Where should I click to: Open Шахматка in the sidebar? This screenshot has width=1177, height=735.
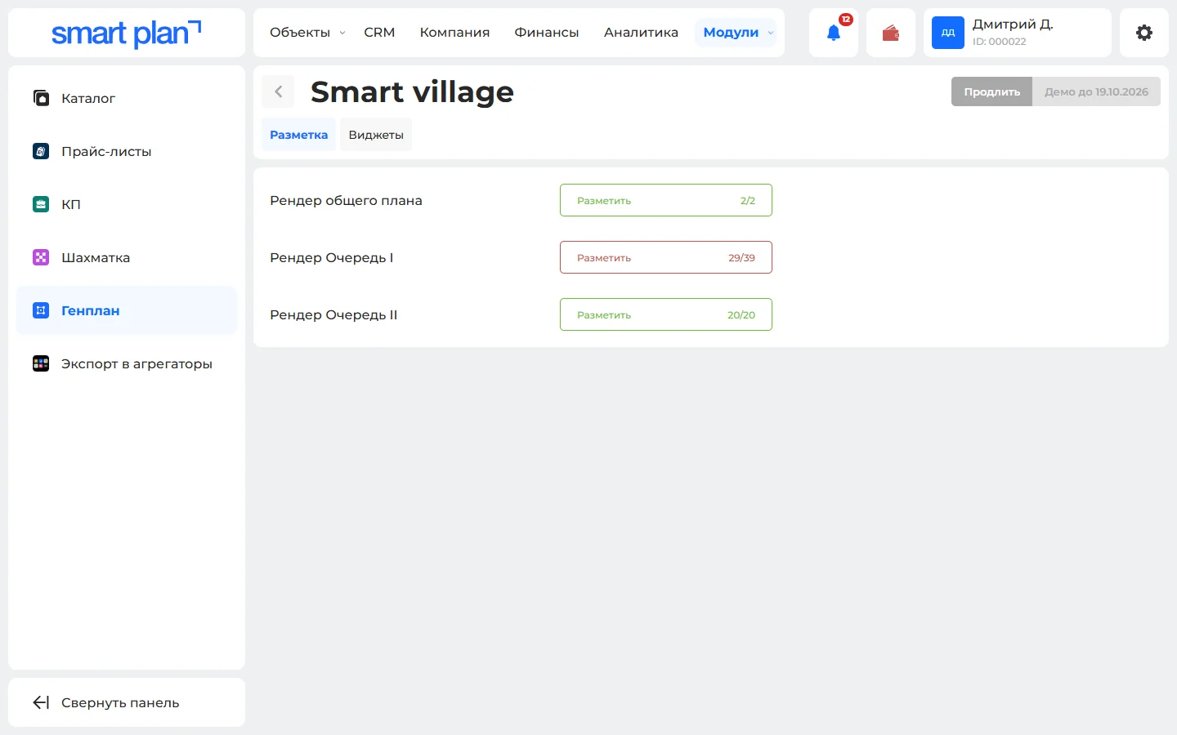127,257
